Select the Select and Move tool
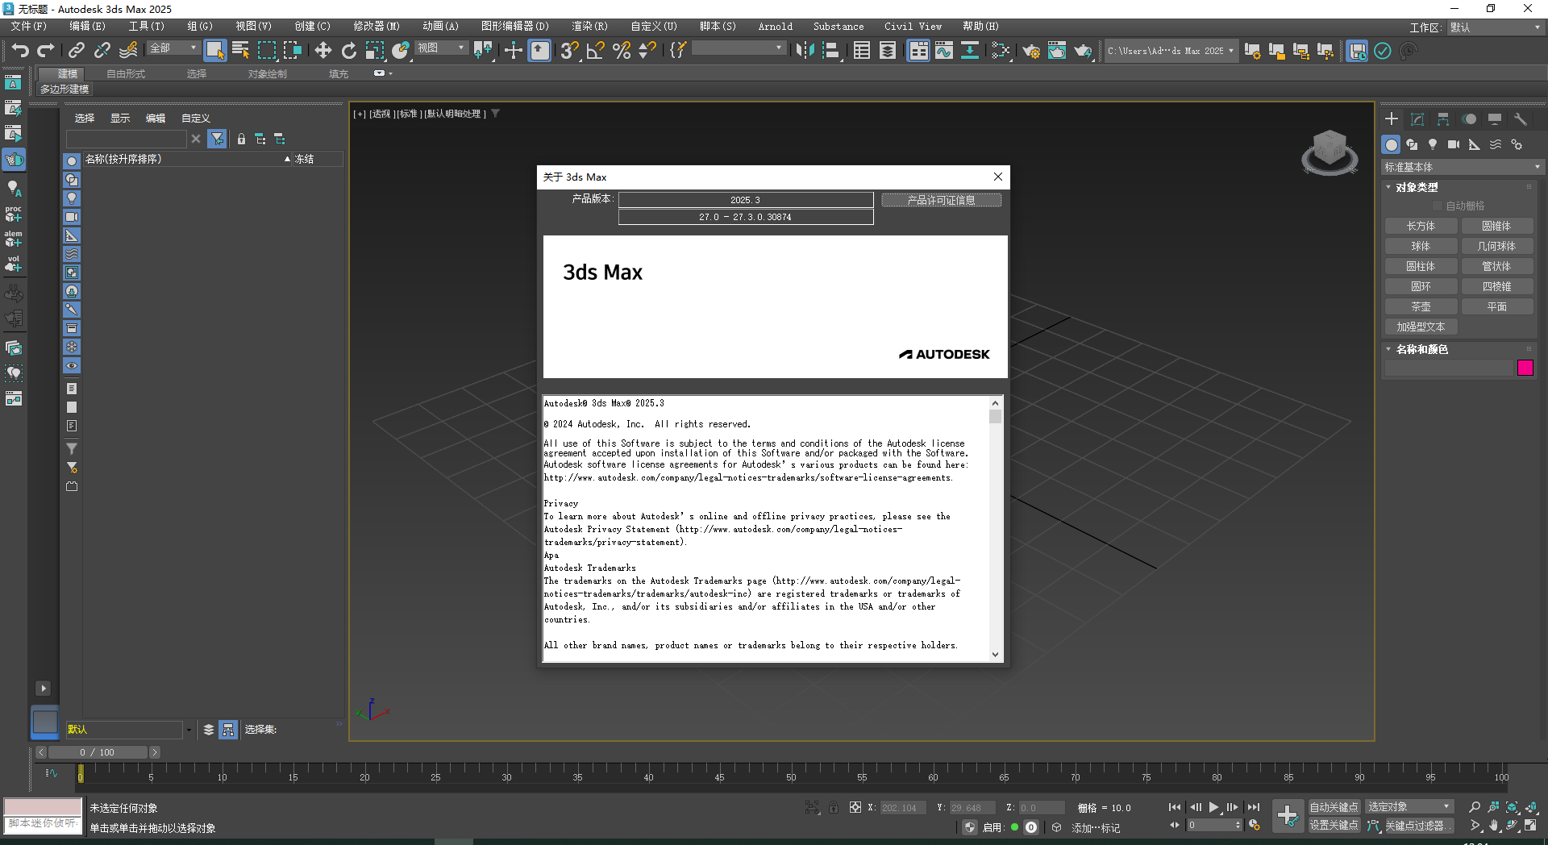 pyautogui.click(x=322, y=50)
